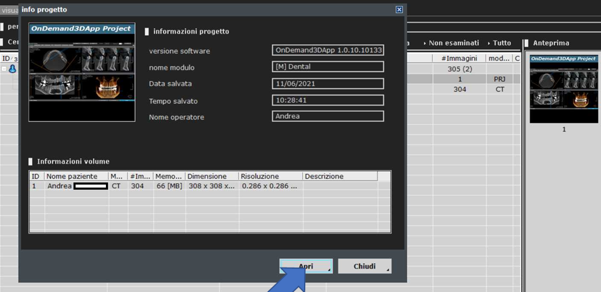The image size is (601, 292).
Task: Select patient name cell Andrea in volume table
Action: click(x=76, y=186)
